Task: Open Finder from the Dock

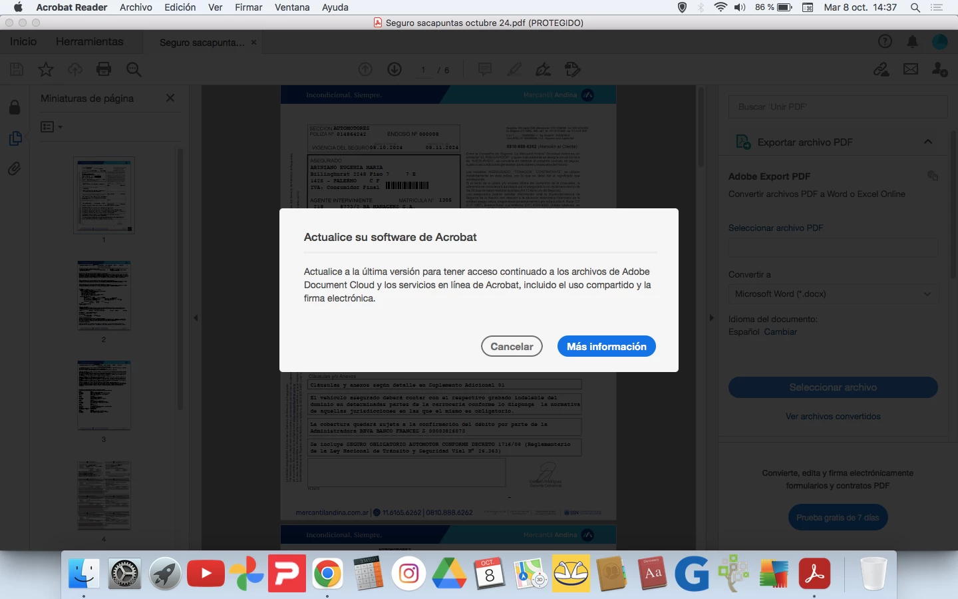Action: [84, 573]
